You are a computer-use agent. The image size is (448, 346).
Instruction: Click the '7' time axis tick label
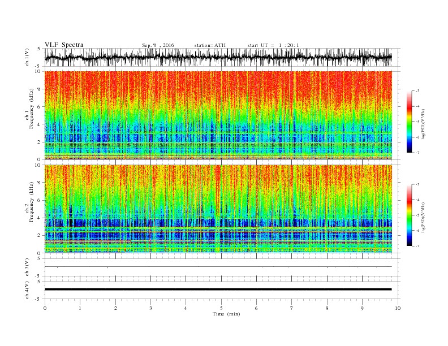(292, 308)
